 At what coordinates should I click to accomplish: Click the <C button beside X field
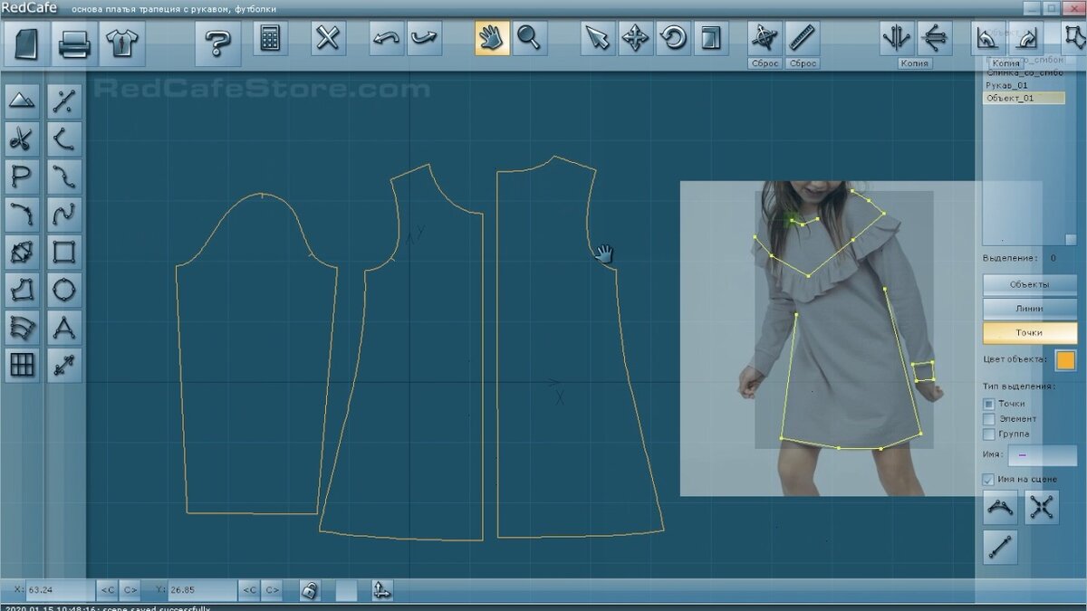point(107,590)
